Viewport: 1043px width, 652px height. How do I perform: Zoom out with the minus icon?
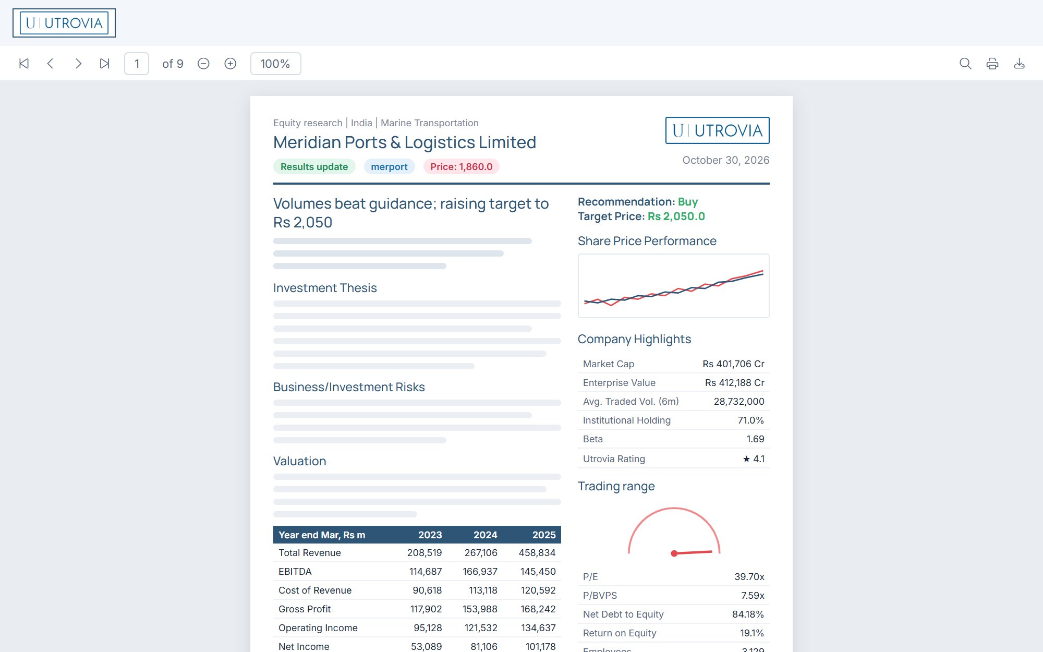(x=203, y=64)
